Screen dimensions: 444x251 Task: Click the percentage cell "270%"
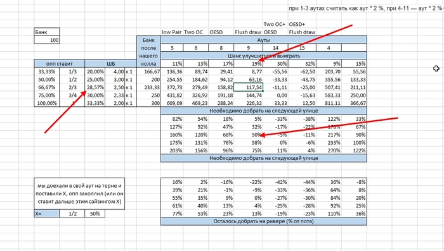pos(329,150)
